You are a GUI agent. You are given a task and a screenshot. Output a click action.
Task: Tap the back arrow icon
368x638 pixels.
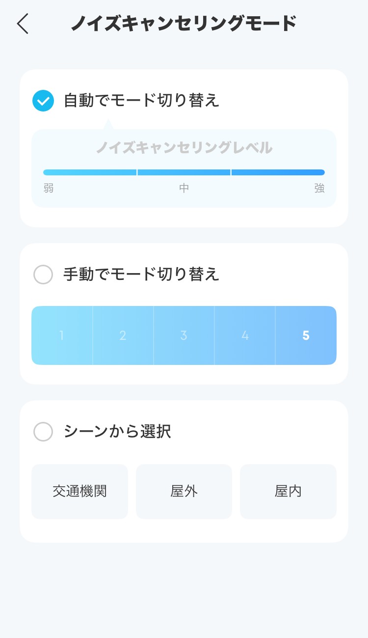[x=23, y=24]
